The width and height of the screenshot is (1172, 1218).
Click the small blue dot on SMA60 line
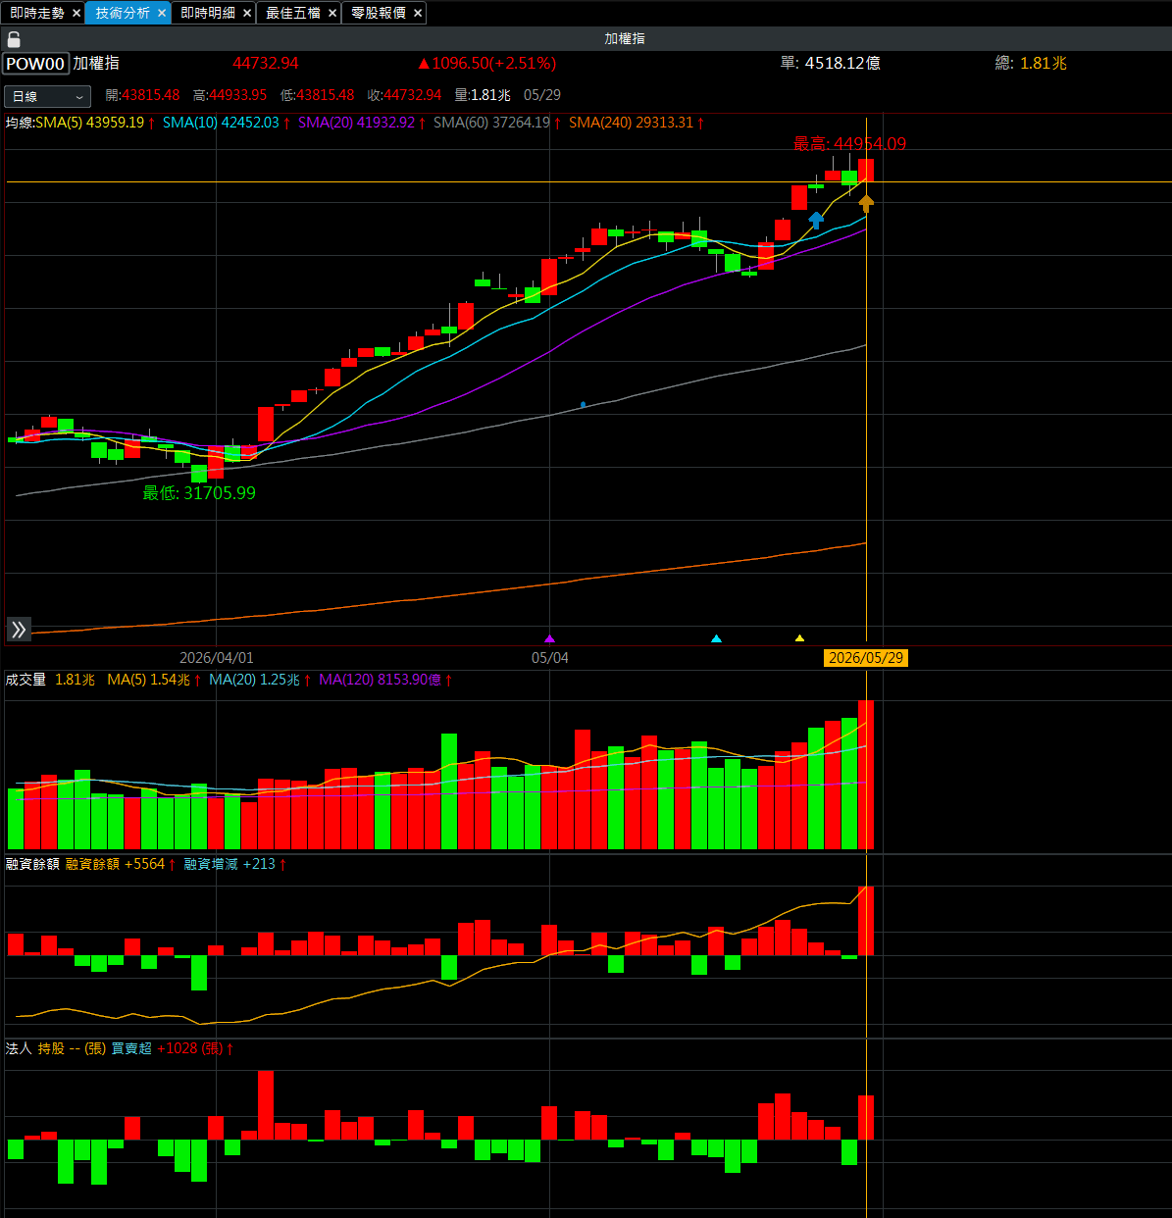pyautogui.click(x=584, y=404)
